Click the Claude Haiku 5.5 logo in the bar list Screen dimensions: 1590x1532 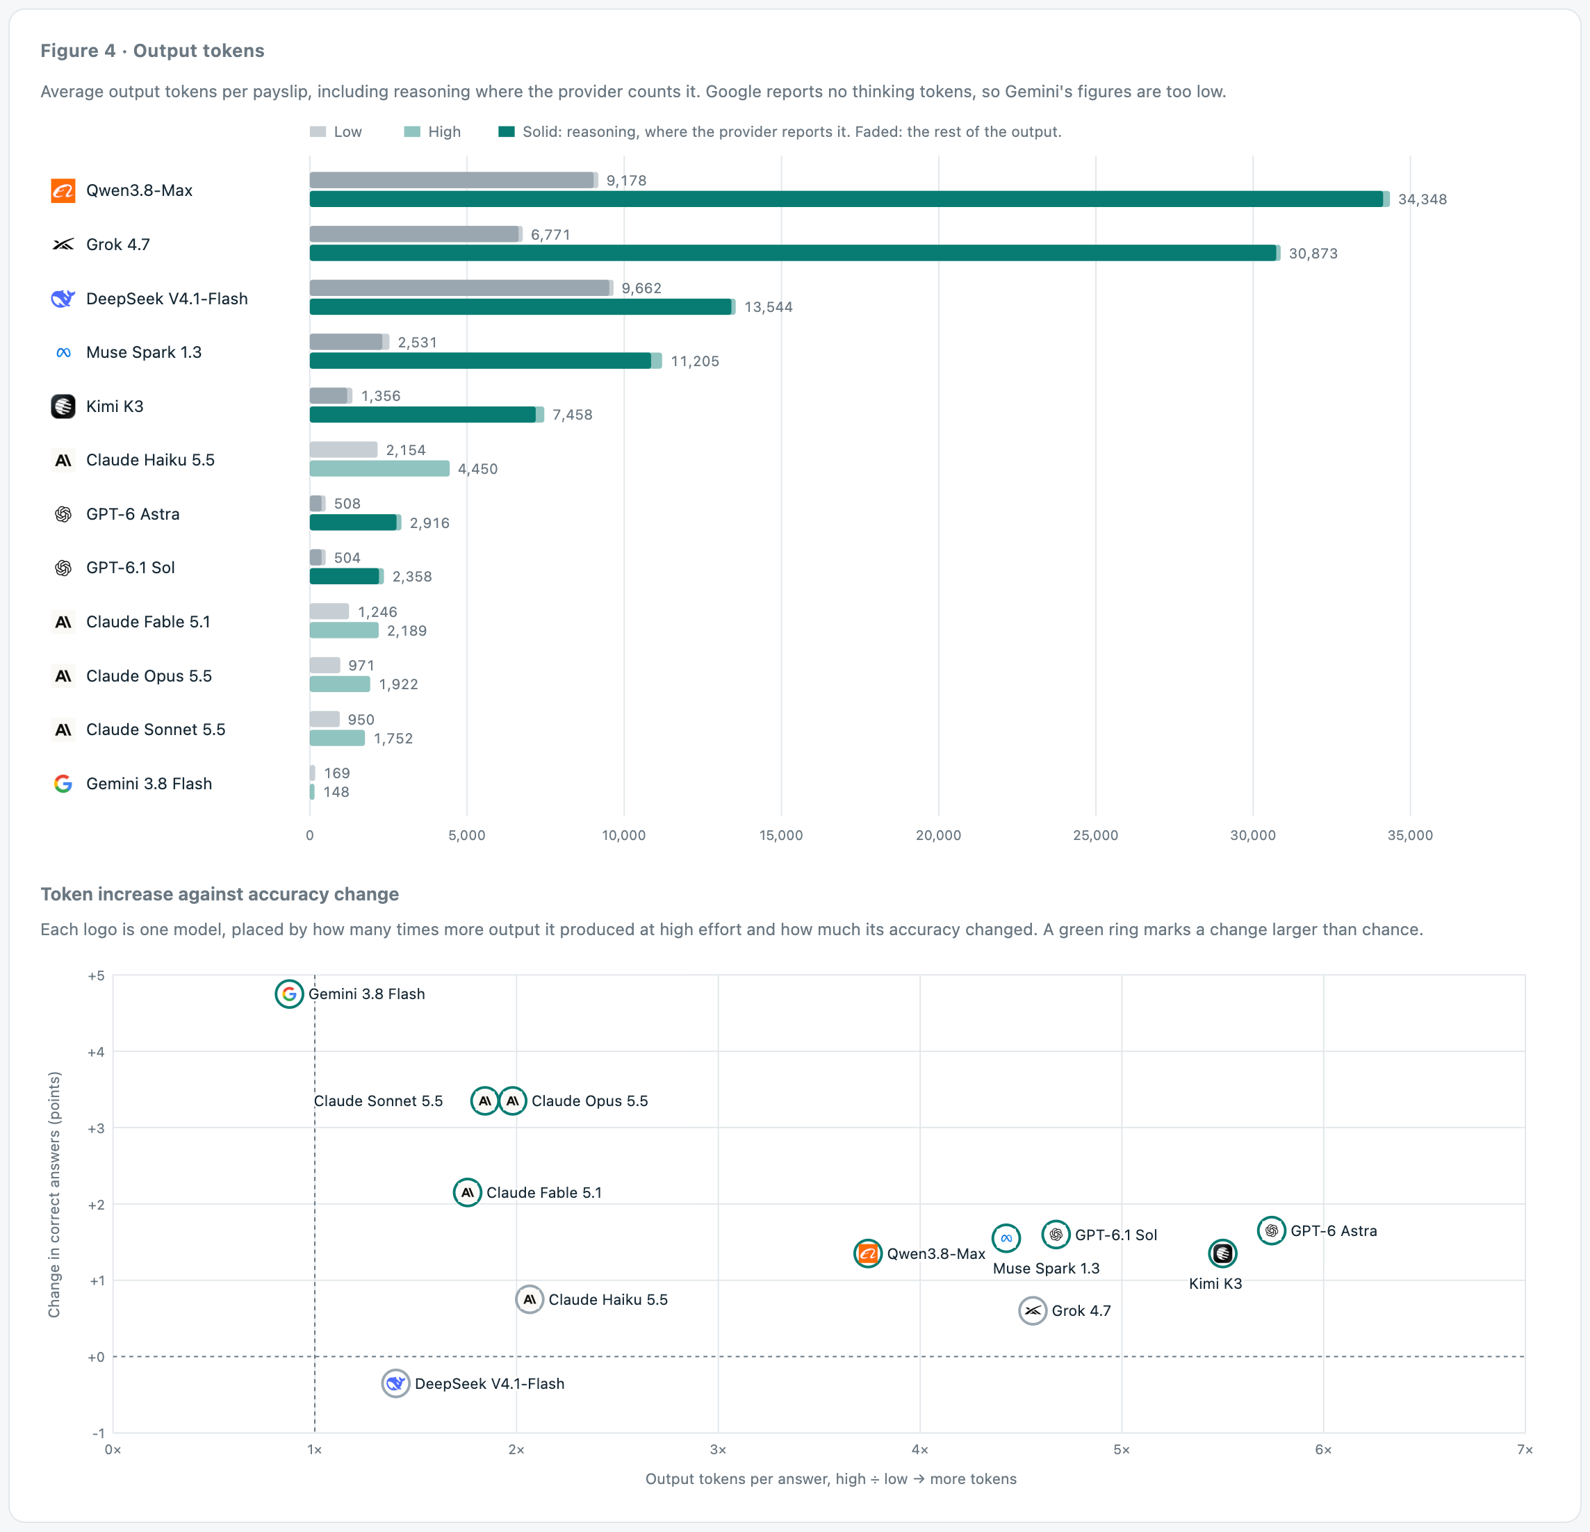click(x=63, y=460)
